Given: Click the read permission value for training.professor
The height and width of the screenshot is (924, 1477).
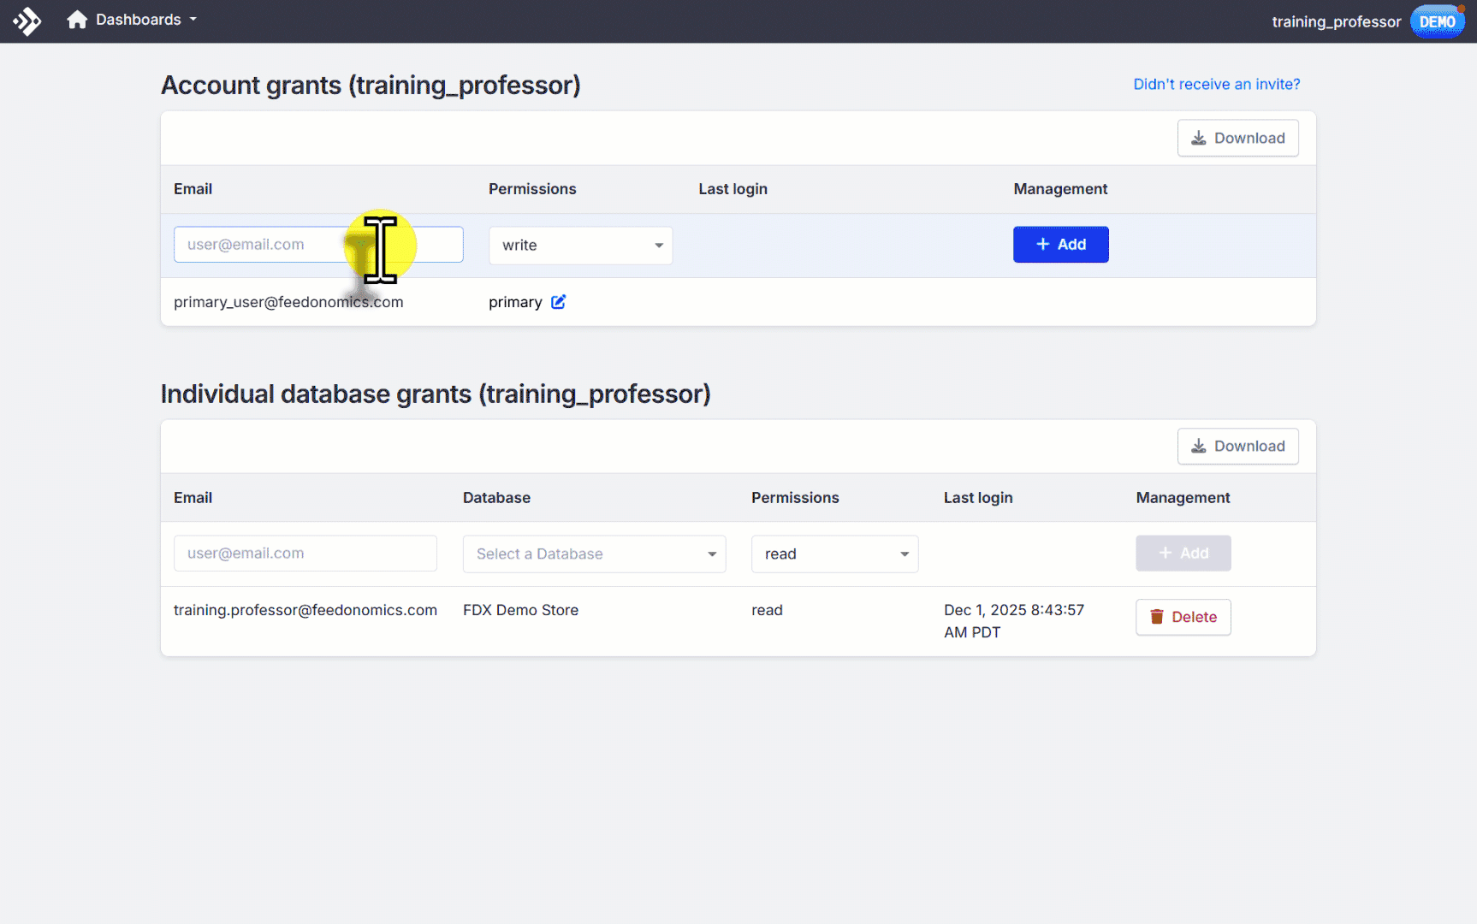Looking at the screenshot, I should point(767,610).
